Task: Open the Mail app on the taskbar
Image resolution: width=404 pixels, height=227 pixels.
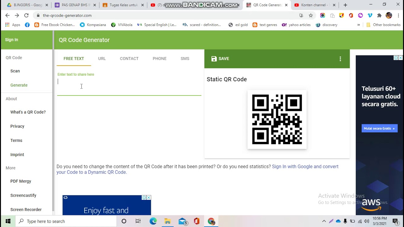Action: point(182,221)
